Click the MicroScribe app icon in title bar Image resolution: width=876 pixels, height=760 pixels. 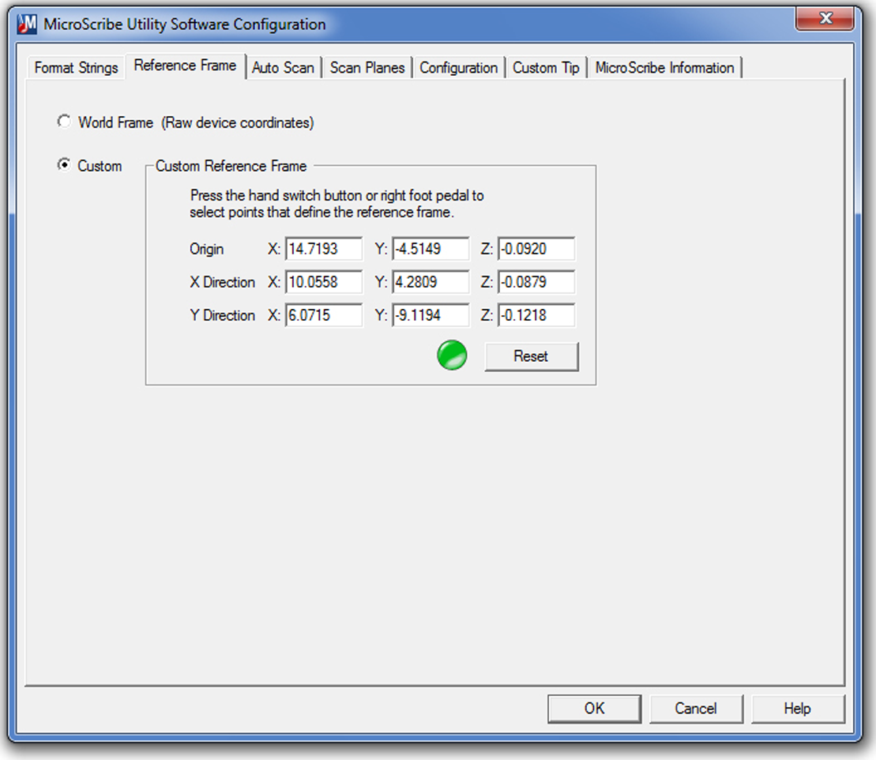(x=27, y=24)
